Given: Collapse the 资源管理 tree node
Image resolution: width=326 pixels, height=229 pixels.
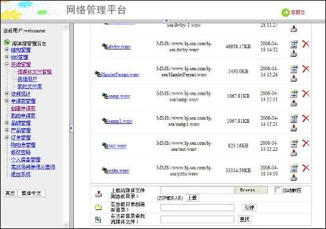Looking at the screenshot, I should 7,64.
